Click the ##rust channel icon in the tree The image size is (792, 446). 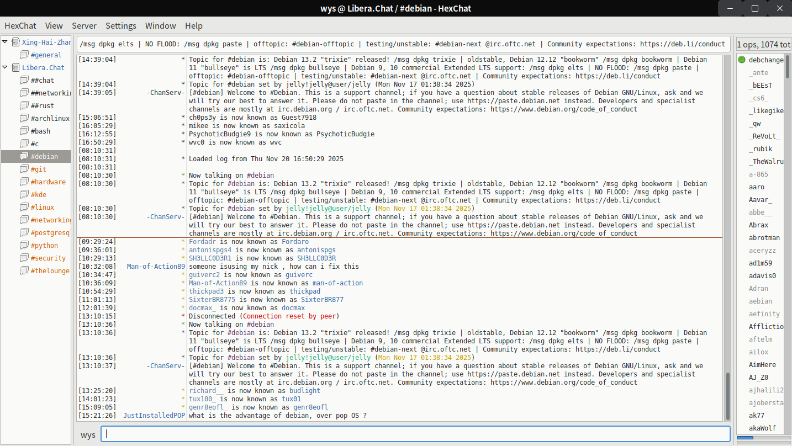(24, 106)
